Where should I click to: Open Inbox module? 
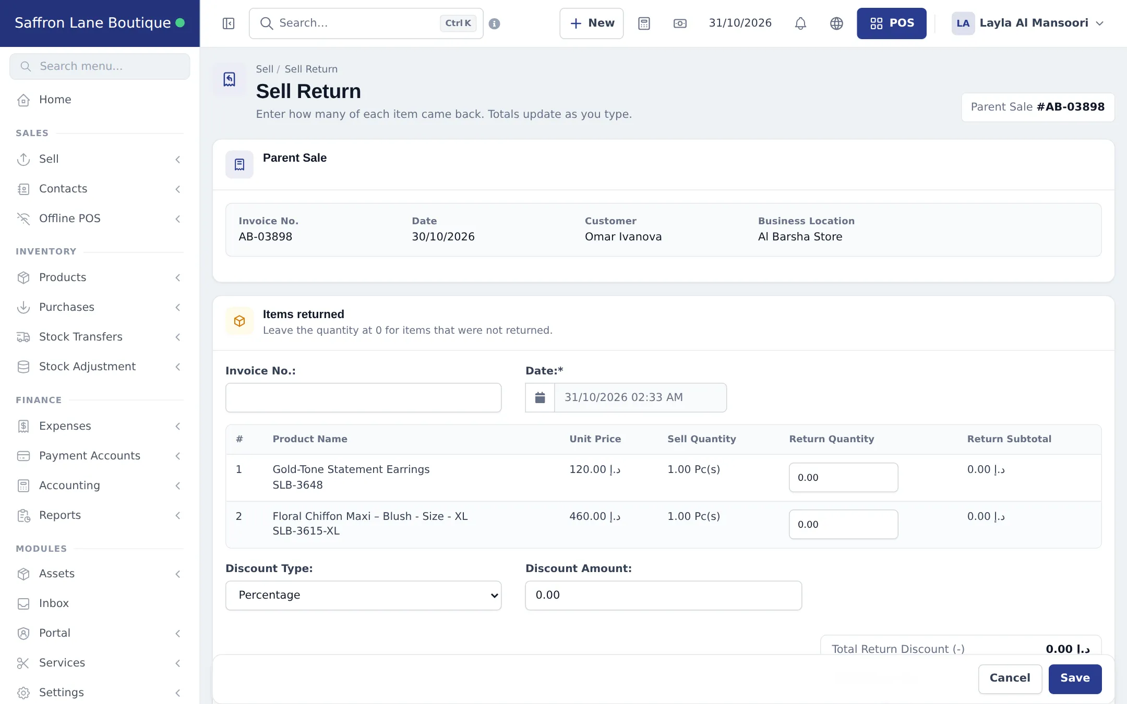tap(100, 603)
